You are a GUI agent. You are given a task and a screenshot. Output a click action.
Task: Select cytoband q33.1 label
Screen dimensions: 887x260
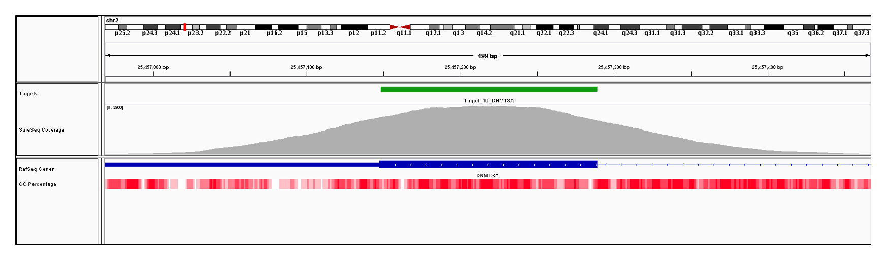tap(736, 33)
